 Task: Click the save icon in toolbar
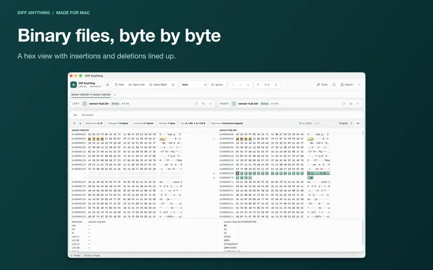point(248,85)
